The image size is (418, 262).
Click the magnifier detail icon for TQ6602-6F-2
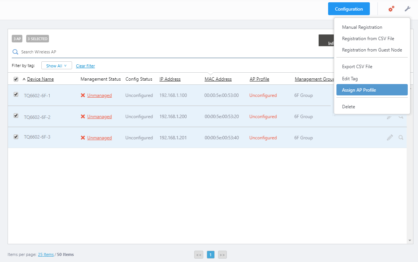coord(401,117)
